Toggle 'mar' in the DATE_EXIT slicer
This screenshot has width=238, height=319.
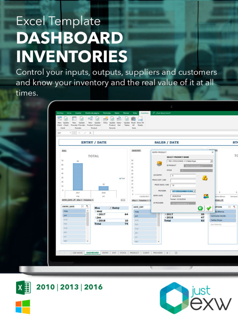click(145, 229)
